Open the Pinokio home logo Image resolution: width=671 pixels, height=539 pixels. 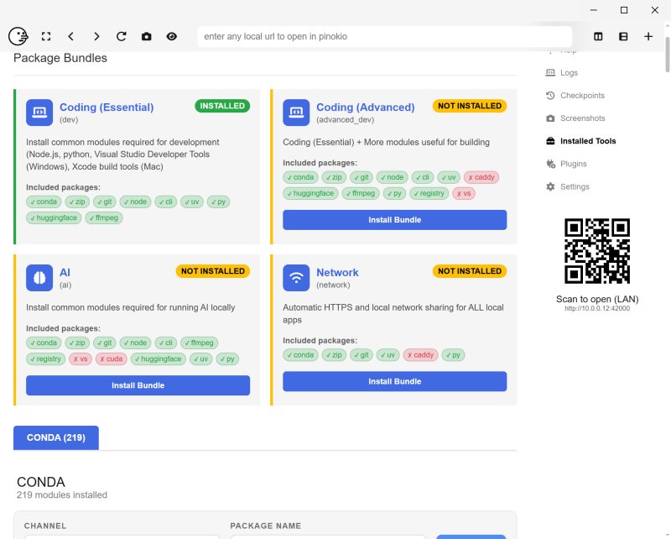[18, 36]
